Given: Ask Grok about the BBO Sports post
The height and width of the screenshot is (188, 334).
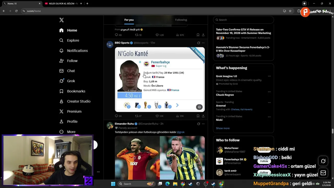Looking at the screenshot, I should click(x=199, y=43).
